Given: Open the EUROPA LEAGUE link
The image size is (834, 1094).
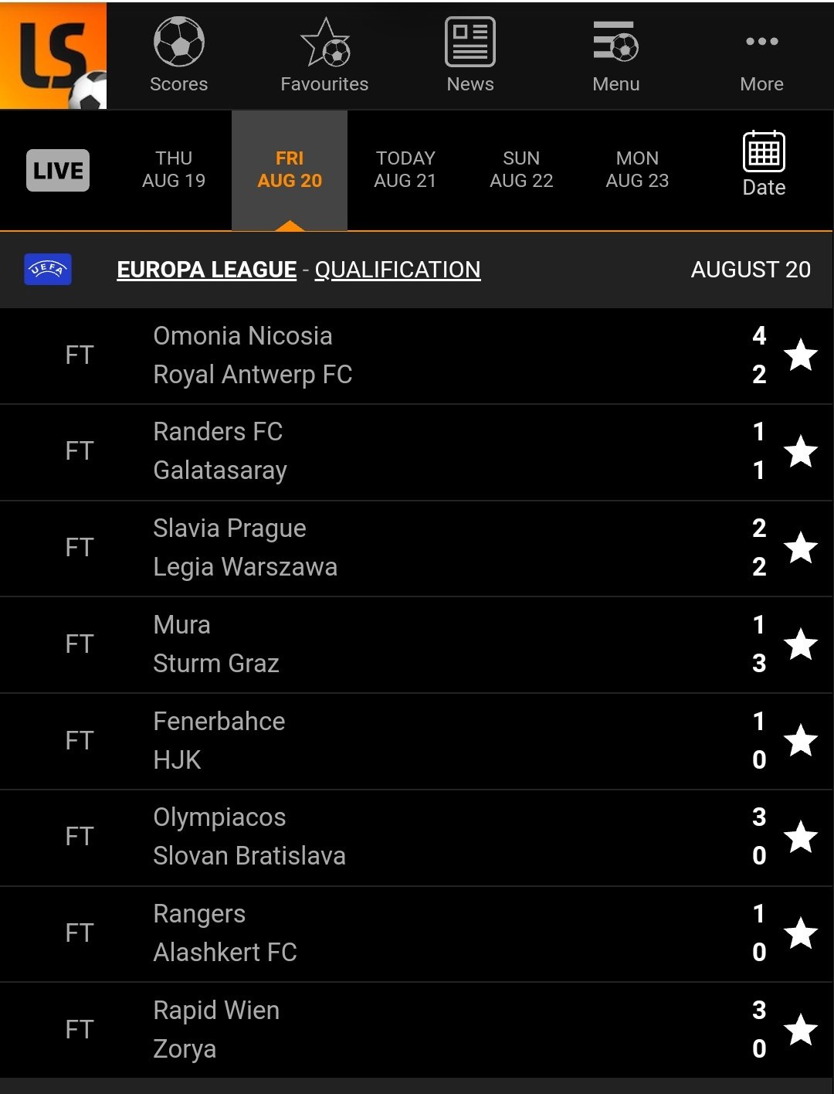Looking at the screenshot, I should tap(207, 270).
